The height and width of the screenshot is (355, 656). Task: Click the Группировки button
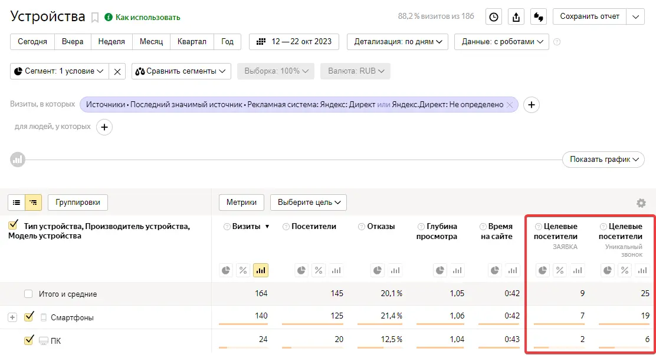coord(78,203)
